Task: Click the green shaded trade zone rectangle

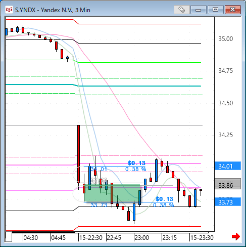Action: coord(112,193)
